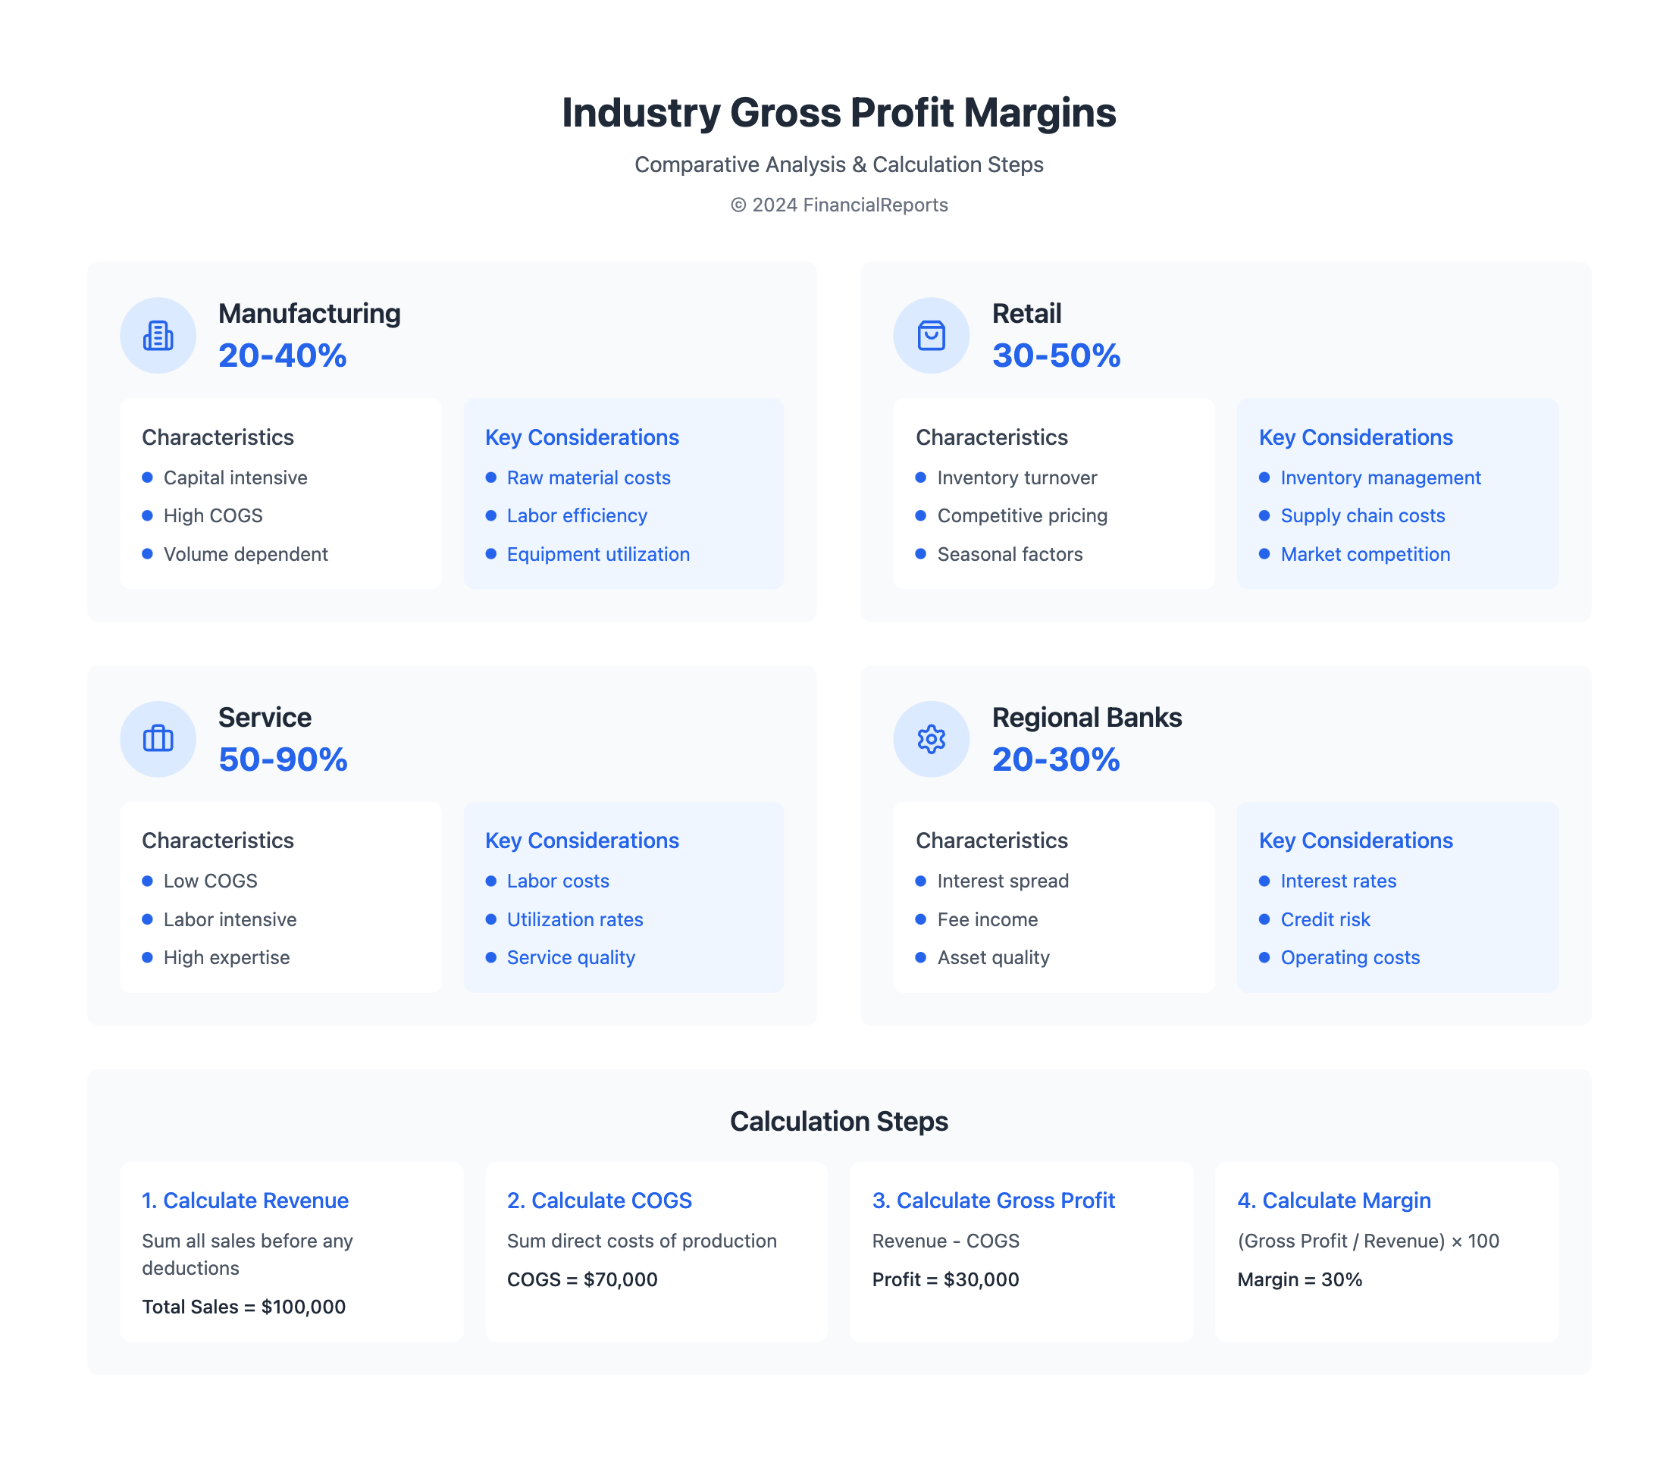Image resolution: width=1679 pixels, height=1462 pixels.
Task: Click Raw material costs bullet item
Action: click(x=588, y=478)
